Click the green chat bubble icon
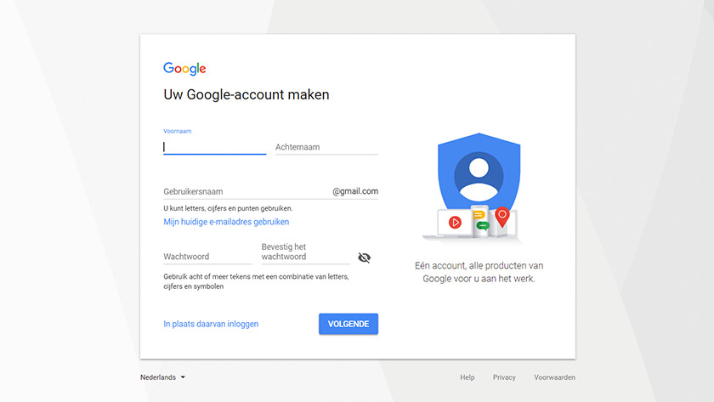Screen dimensions: 714x402 point(483,225)
